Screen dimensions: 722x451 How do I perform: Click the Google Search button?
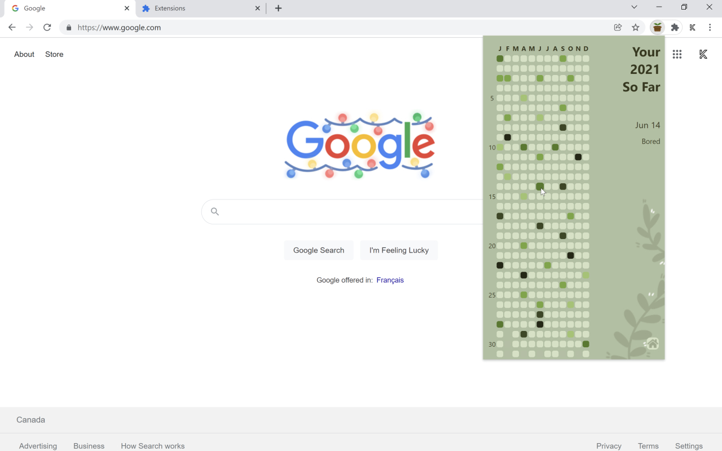click(x=319, y=250)
